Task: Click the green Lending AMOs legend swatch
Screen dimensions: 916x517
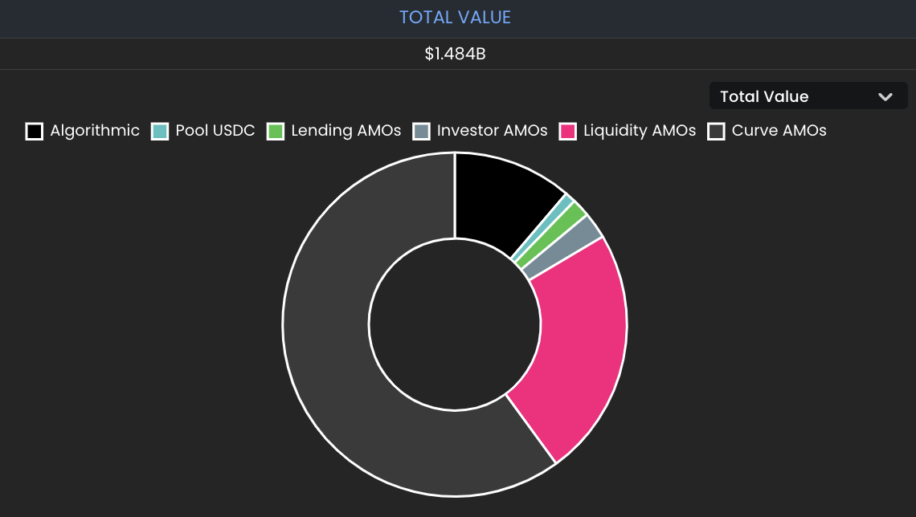Action: point(275,132)
